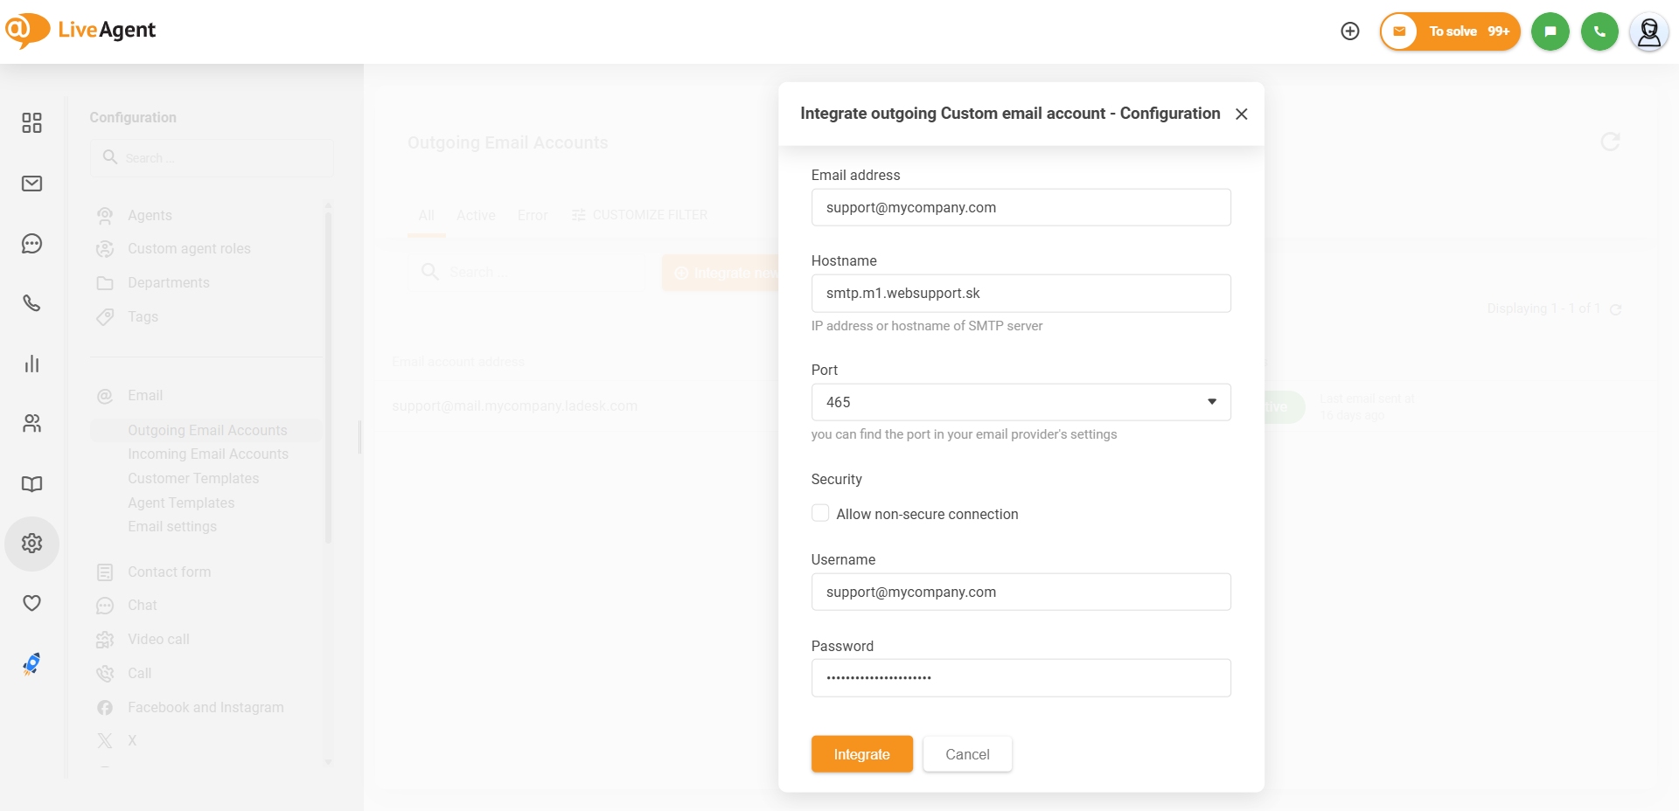Image resolution: width=1679 pixels, height=811 pixels.
Task: Click the orange Integrate button
Action: tap(861, 754)
